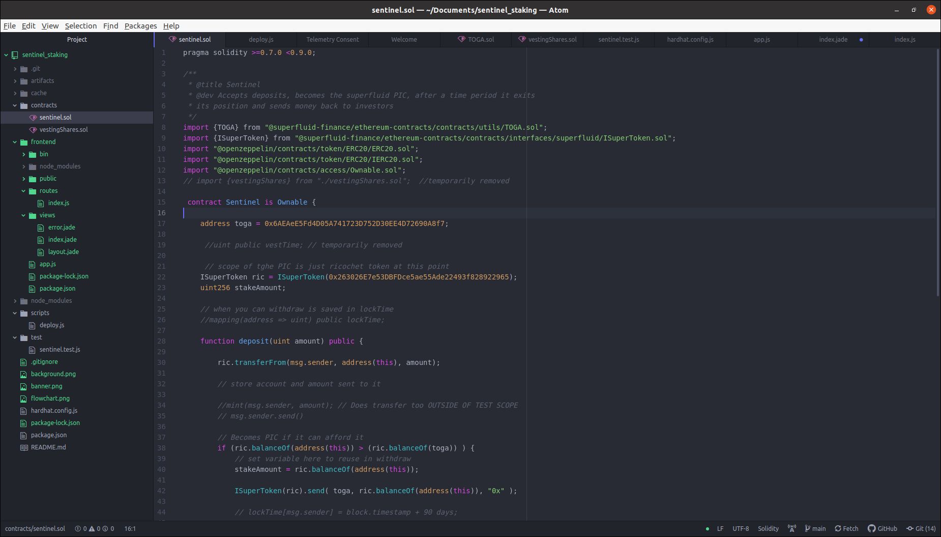Click the Fetch sync icon

[838, 529]
